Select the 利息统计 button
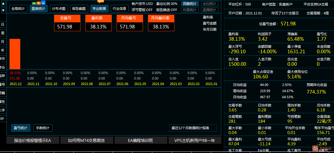The image size is (334, 153). coord(190,10)
